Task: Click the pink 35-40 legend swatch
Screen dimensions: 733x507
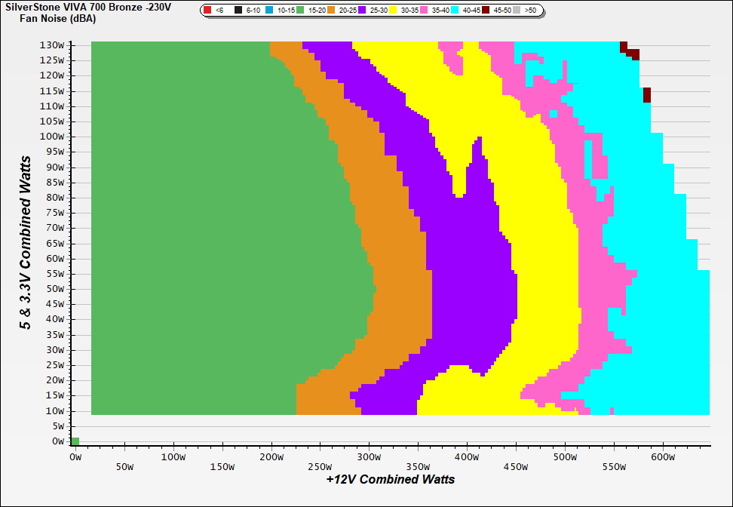Action: (424, 11)
